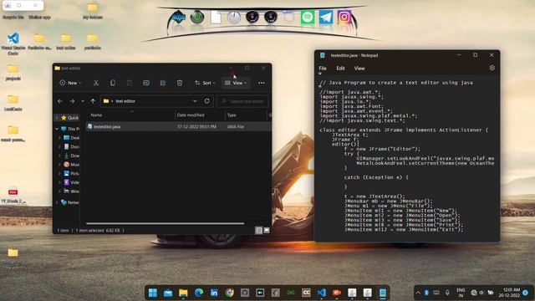Open the See more (three dots) menu in File Explorer
The width and height of the screenshot is (535, 301).
[x=262, y=83]
